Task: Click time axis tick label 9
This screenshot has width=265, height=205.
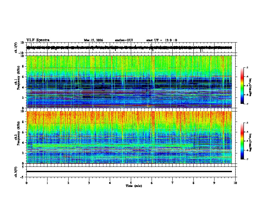Action: coord(214,183)
